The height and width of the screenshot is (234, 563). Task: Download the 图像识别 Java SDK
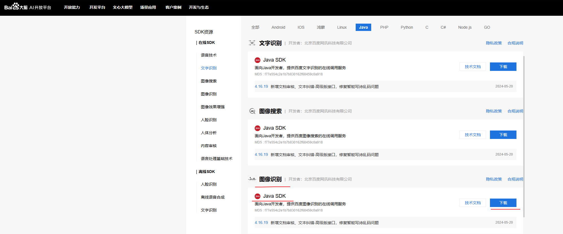point(503,203)
